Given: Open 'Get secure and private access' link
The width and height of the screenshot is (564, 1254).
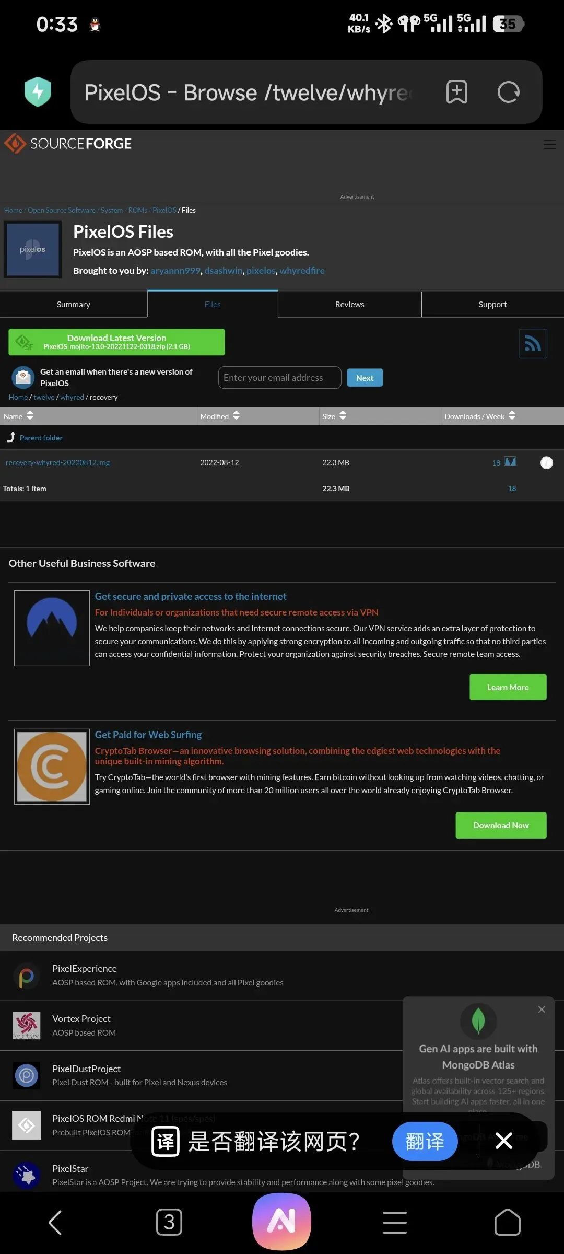Looking at the screenshot, I should [191, 596].
